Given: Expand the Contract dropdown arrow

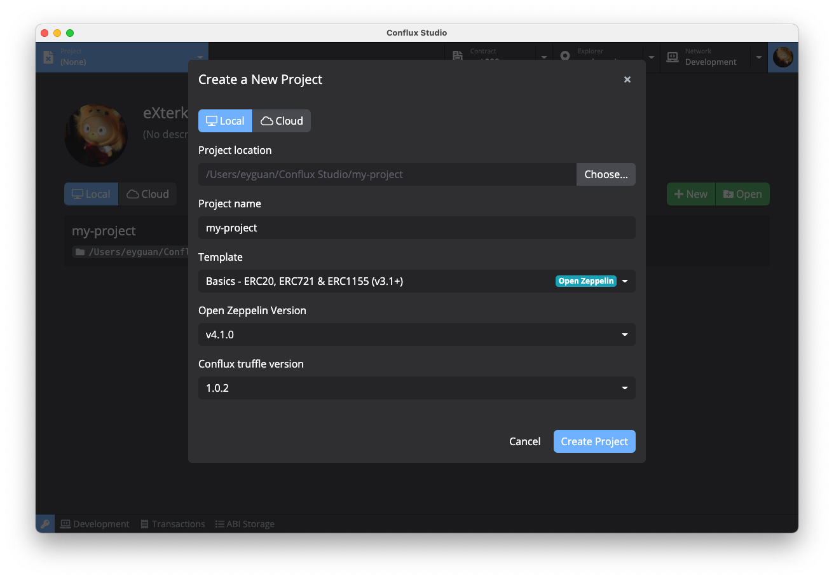Looking at the screenshot, I should 544,57.
